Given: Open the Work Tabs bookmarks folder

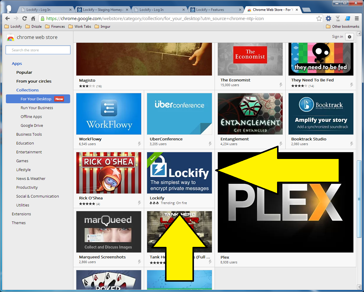Looking at the screenshot, I should pyautogui.click(x=80, y=27).
